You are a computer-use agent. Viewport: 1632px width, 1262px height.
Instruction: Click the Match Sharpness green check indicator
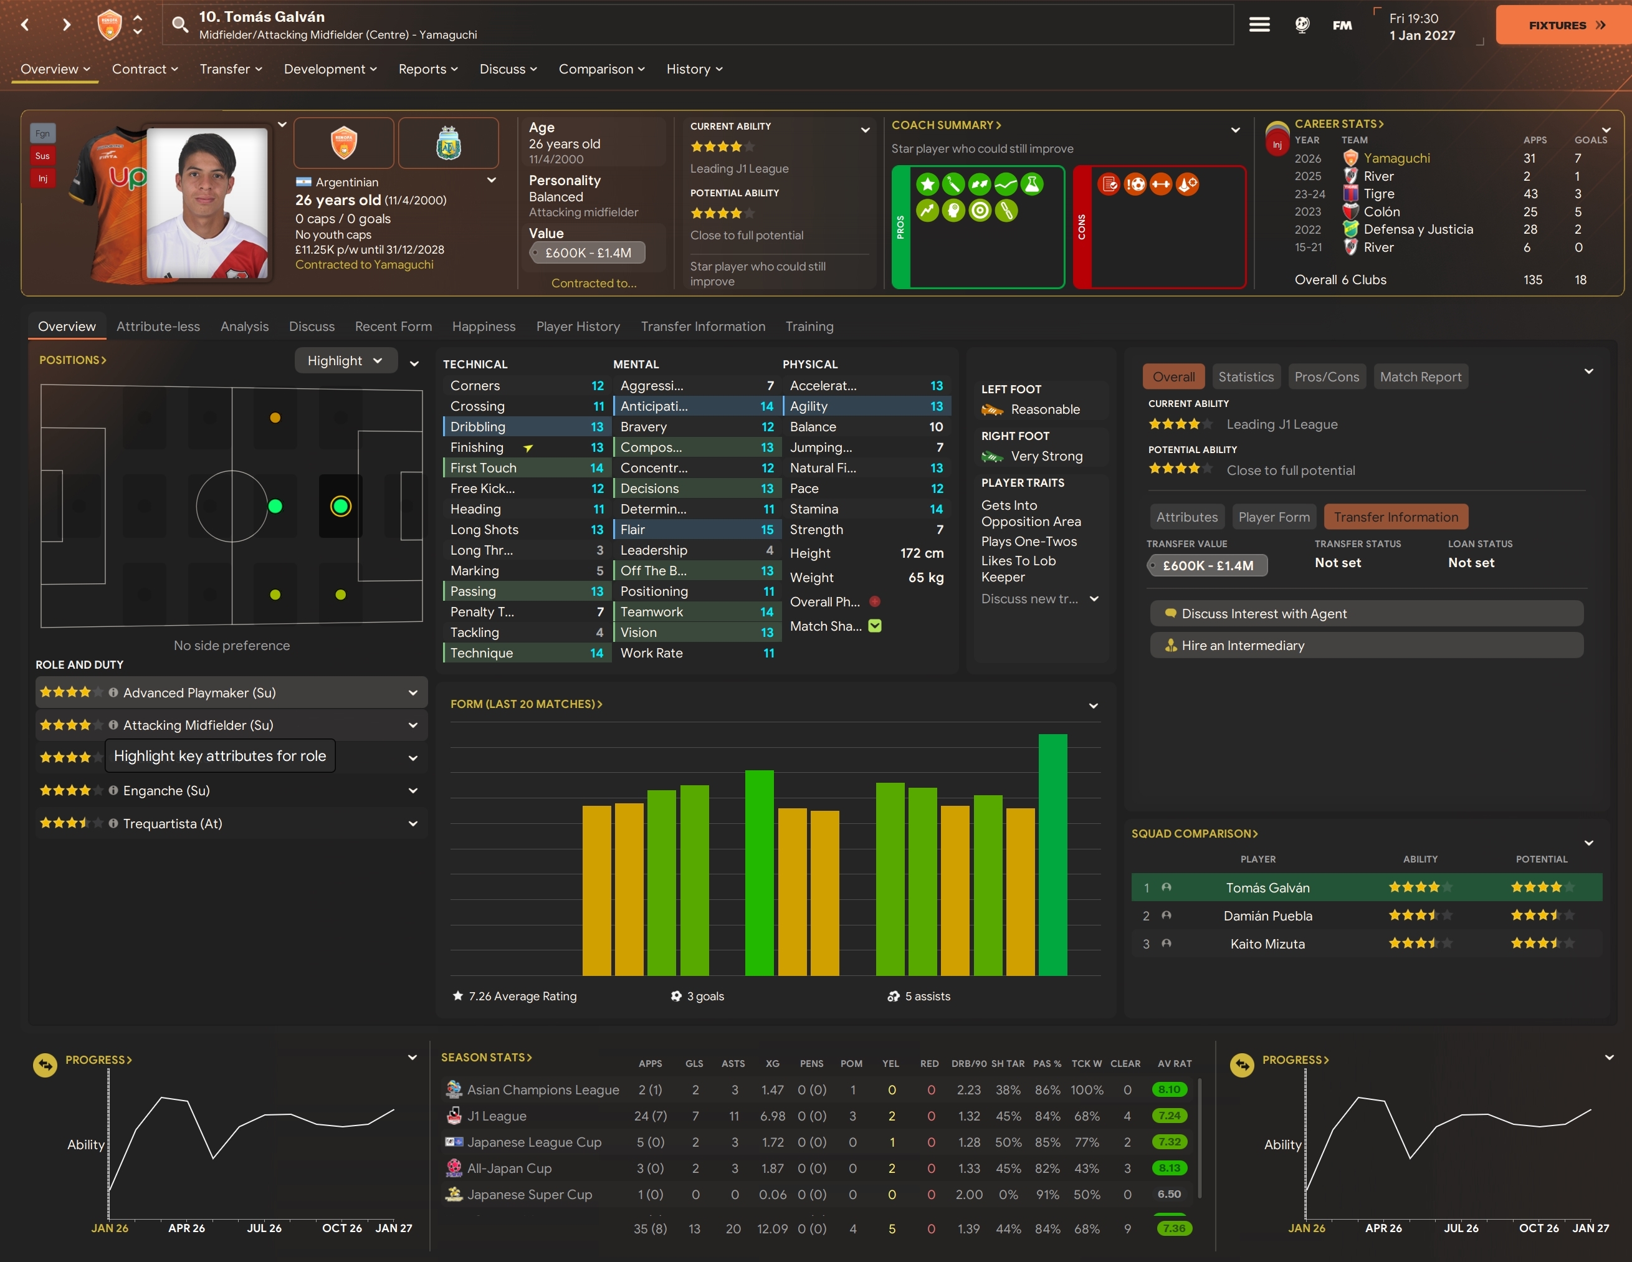click(x=875, y=626)
